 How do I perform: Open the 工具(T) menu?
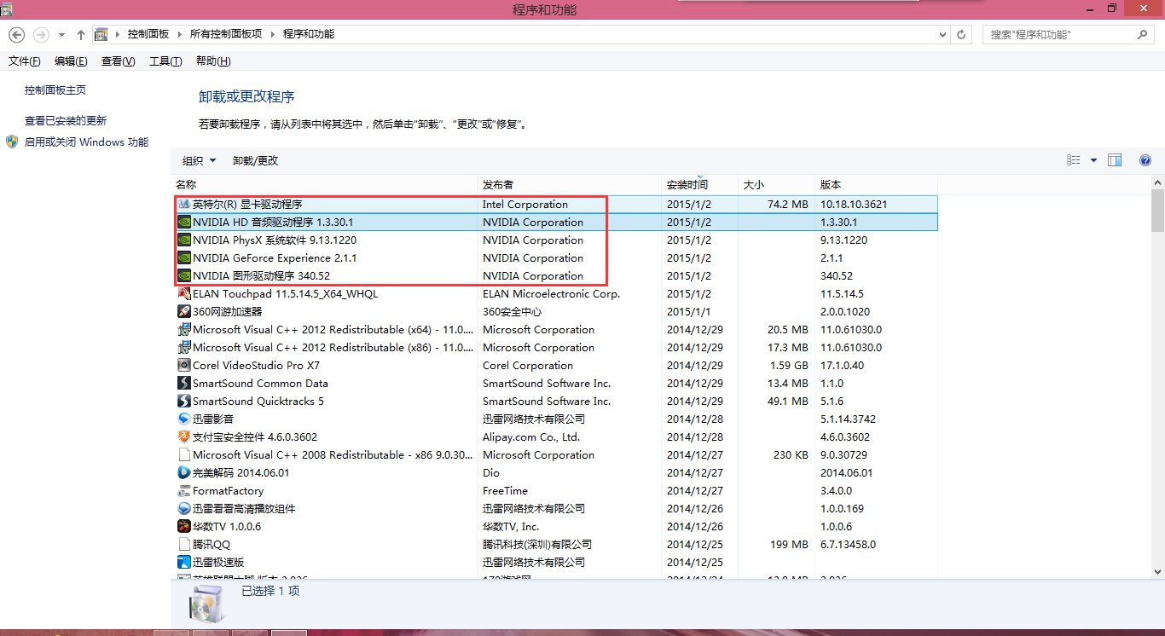[165, 61]
